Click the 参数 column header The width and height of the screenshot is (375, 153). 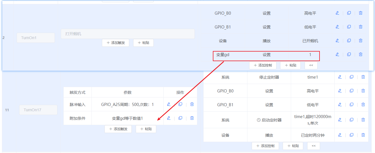[128, 92]
